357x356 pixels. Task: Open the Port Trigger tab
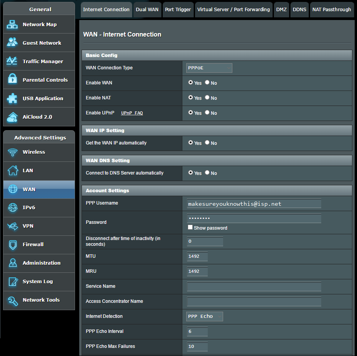pos(178,10)
